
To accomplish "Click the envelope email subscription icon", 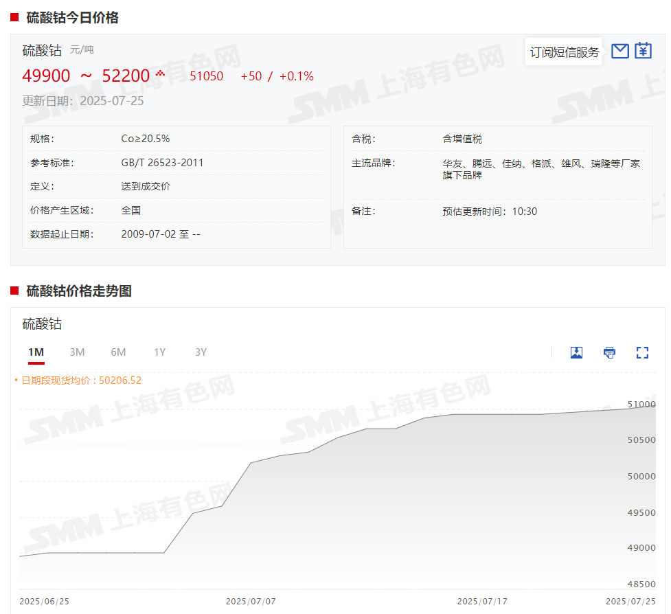I will coord(619,51).
